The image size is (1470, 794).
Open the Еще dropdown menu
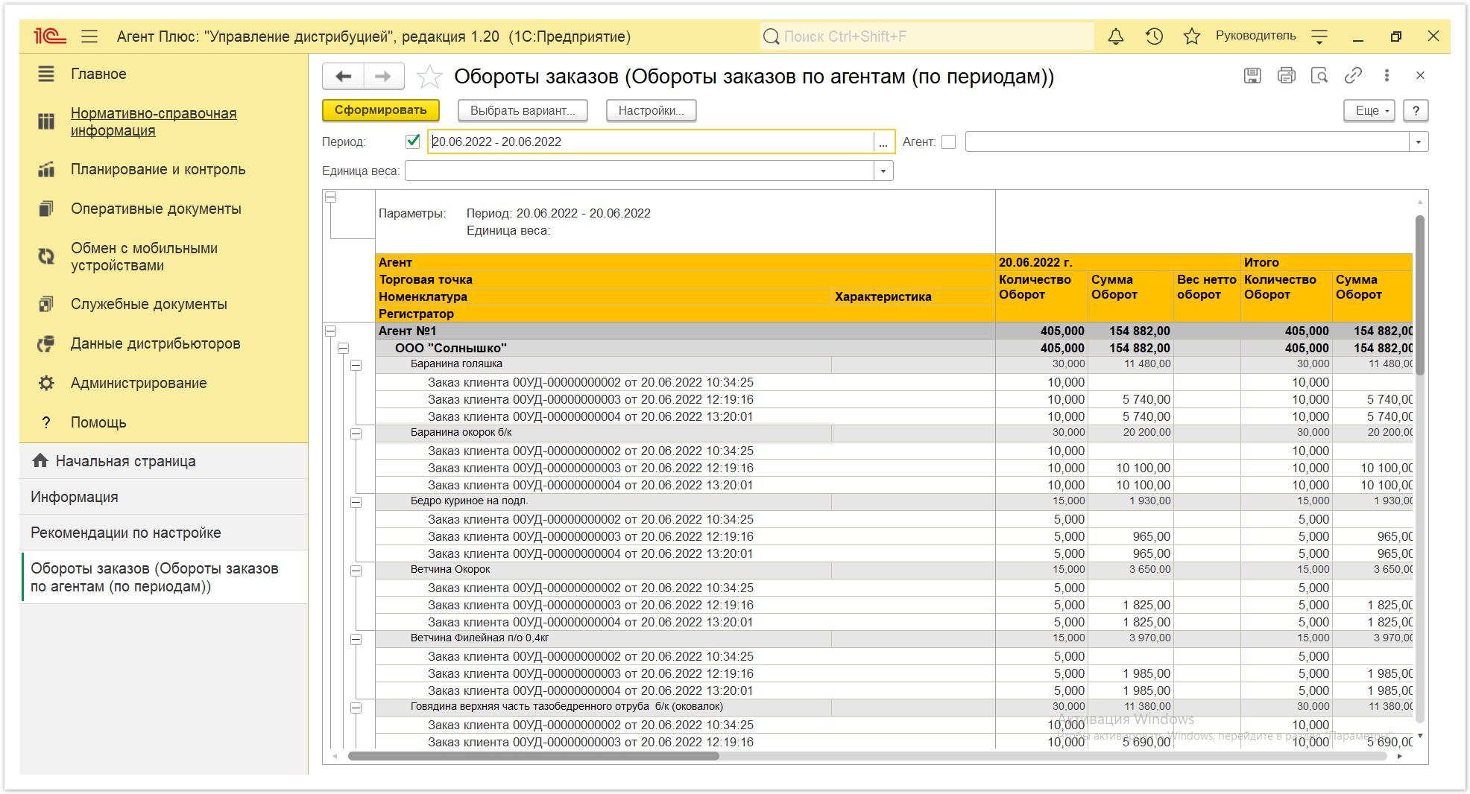coord(1370,110)
